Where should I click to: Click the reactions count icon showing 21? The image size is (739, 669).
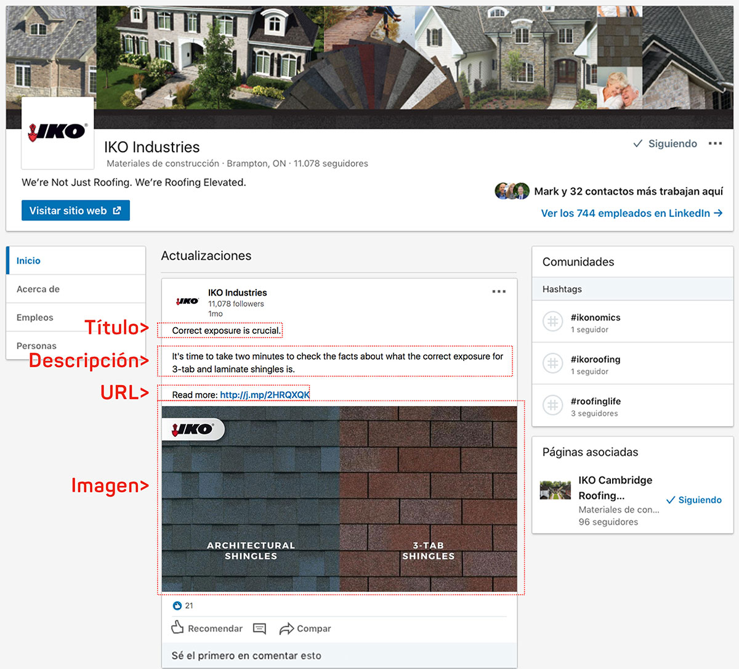click(177, 606)
